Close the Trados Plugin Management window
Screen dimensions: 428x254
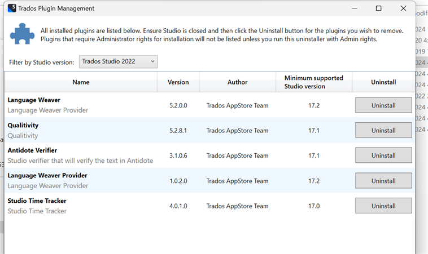(x=403, y=8)
